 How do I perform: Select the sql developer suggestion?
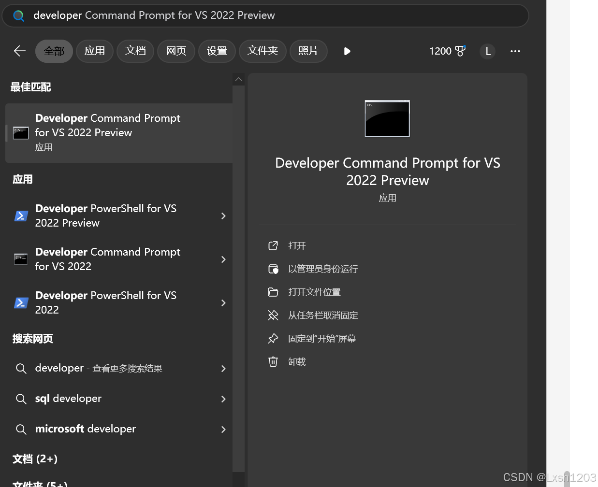click(119, 399)
